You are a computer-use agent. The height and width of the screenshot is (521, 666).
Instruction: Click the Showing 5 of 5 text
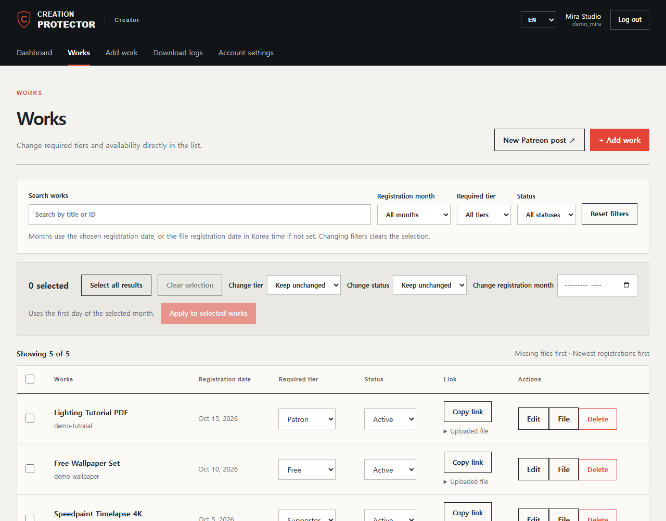43,354
